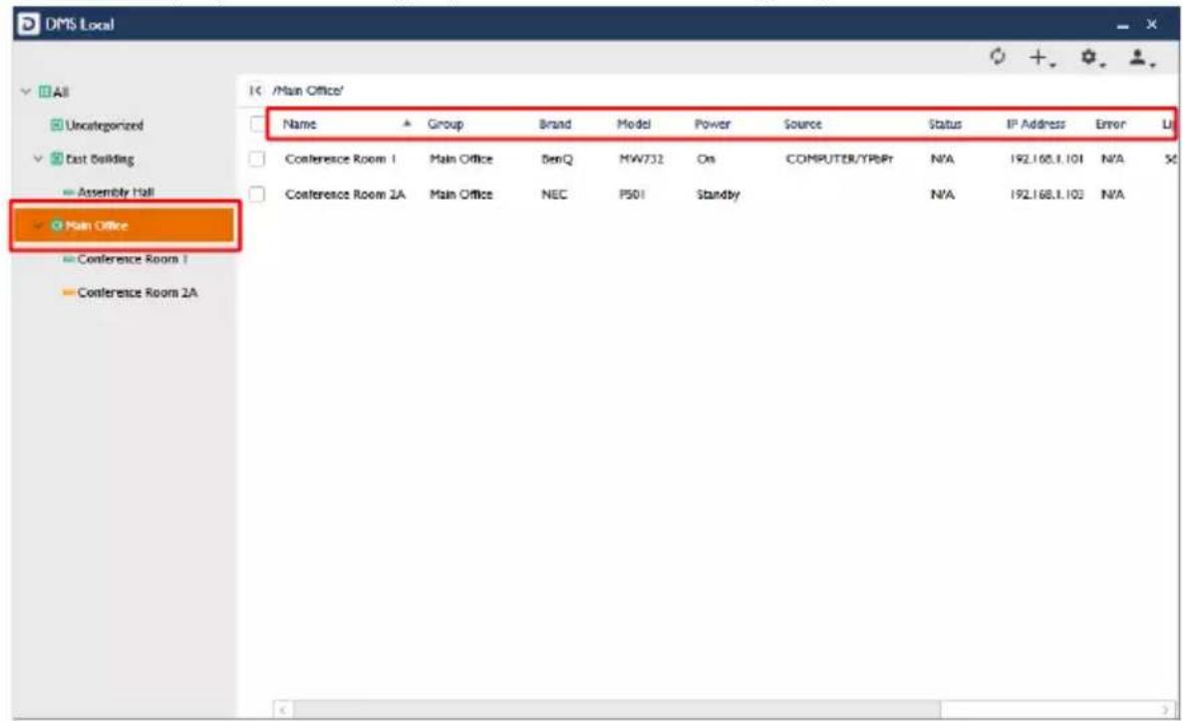Click the refresh icon in the toolbar

998,57
